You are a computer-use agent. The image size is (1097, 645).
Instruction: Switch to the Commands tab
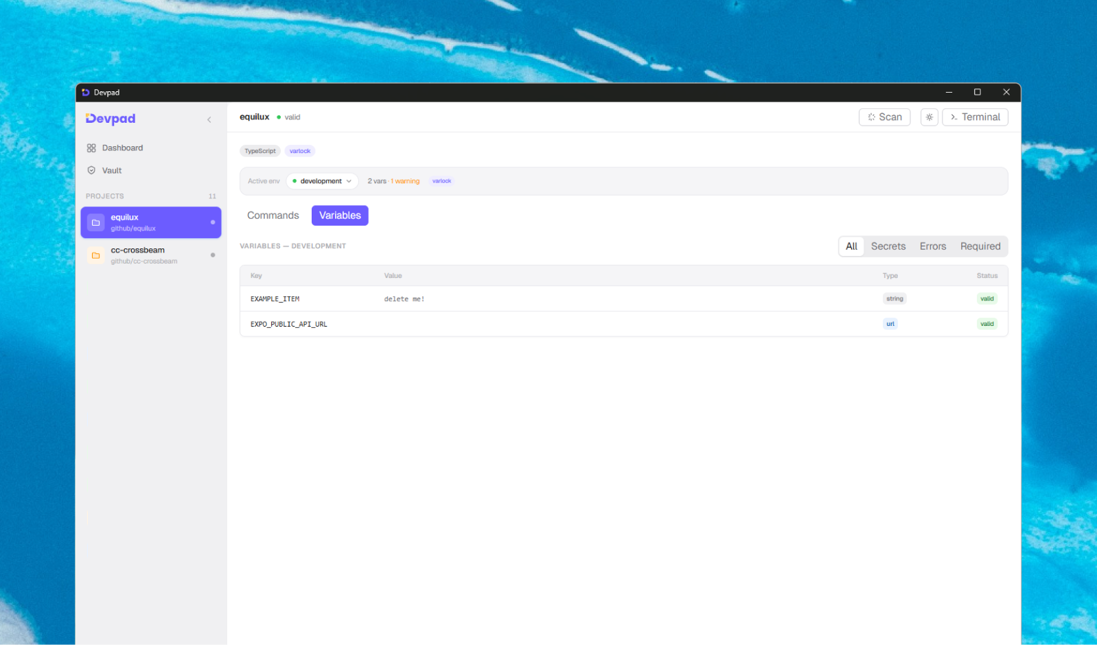click(x=273, y=215)
